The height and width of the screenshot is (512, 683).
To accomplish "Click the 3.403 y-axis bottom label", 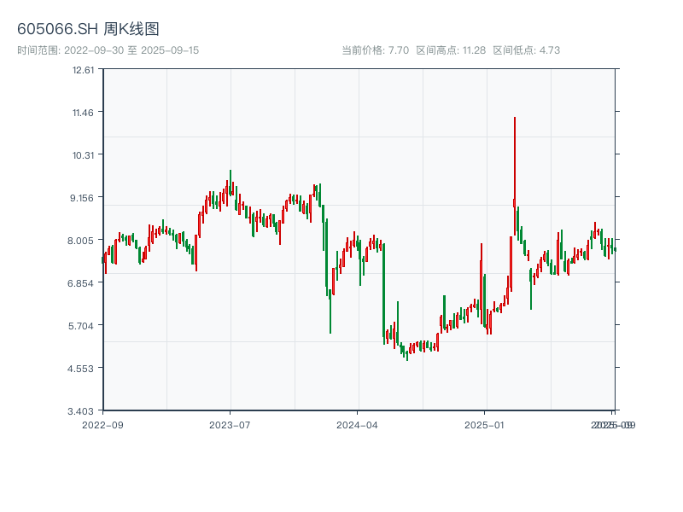I will coord(83,411).
